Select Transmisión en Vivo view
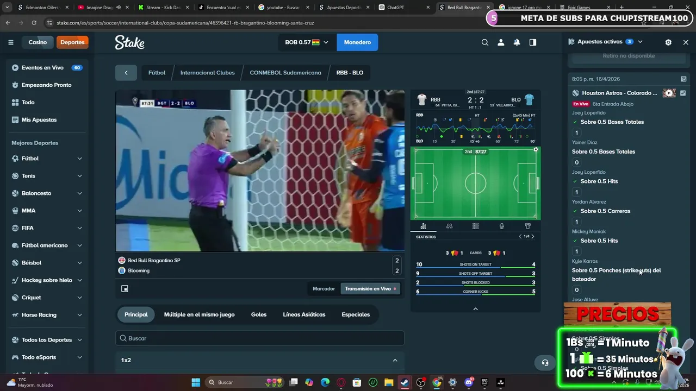 click(x=370, y=288)
